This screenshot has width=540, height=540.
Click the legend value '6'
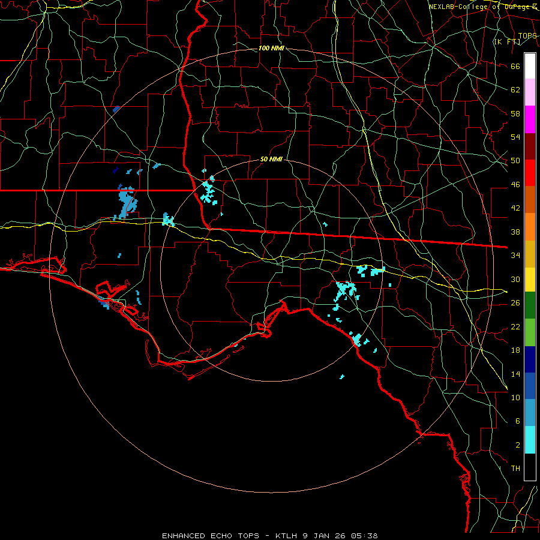click(x=517, y=421)
